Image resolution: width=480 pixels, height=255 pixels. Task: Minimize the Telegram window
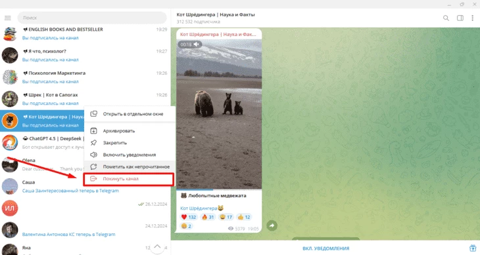(x=449, y=5)
